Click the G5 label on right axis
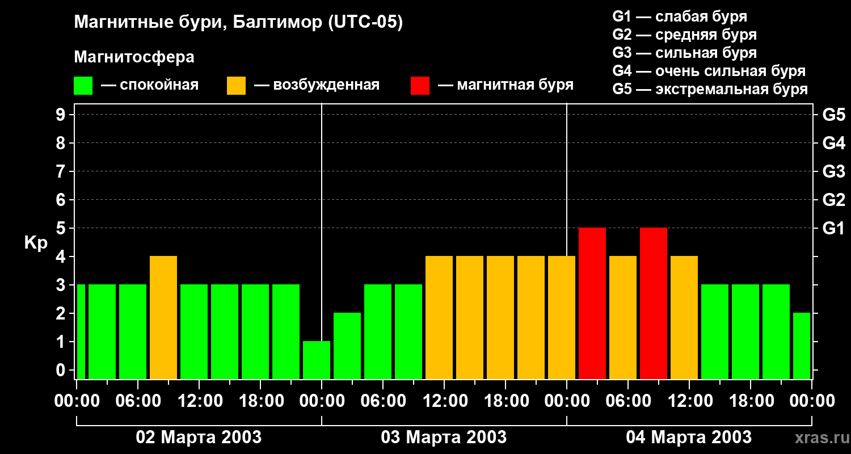The width and height of the screenshot is (851, 454). click(834, 115)
